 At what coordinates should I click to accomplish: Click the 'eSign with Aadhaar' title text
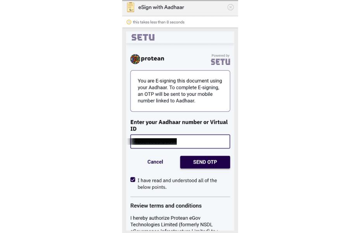(x=161, y=7)
